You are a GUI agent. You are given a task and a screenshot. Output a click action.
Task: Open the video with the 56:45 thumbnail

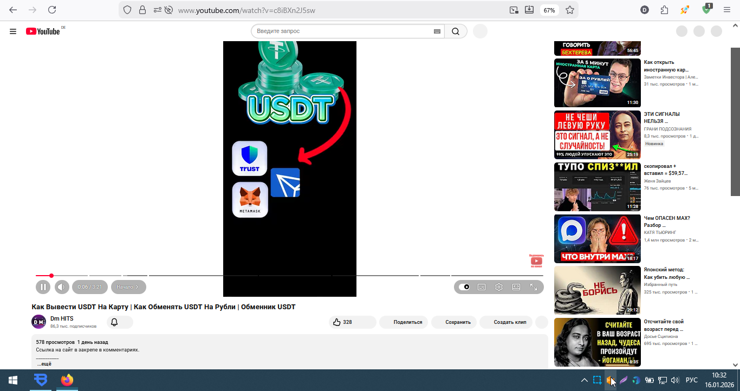(598, 48)
